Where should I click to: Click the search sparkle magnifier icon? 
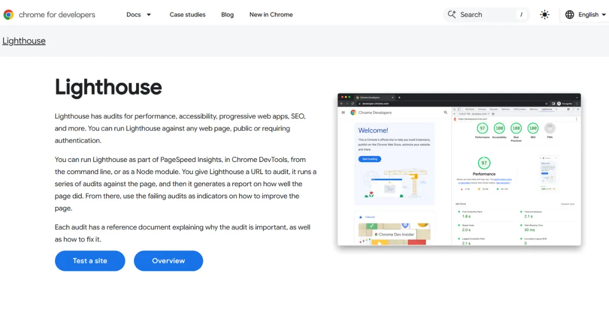tap(452, 15)
